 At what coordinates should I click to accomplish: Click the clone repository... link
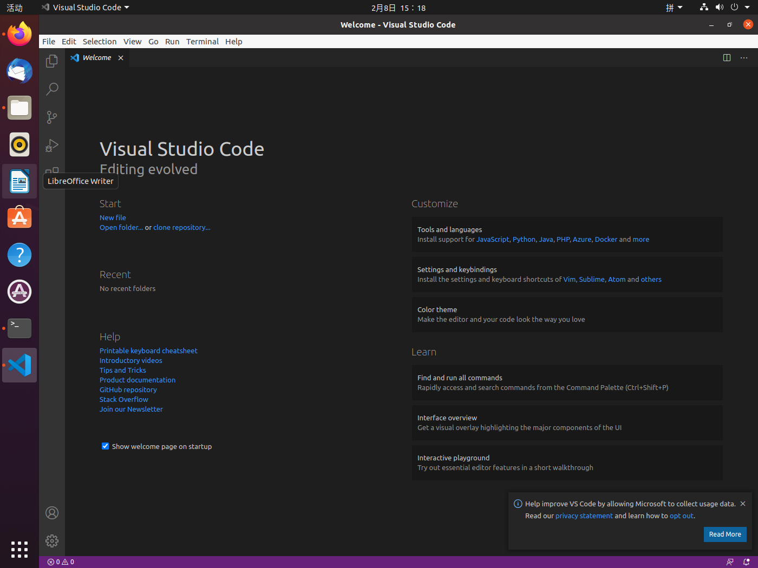(x=182, y=227)
